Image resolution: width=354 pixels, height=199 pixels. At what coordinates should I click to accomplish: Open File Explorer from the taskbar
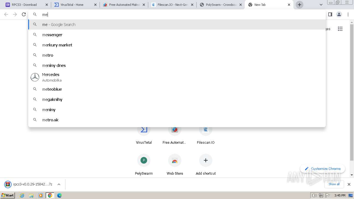(x=31, y=195)
